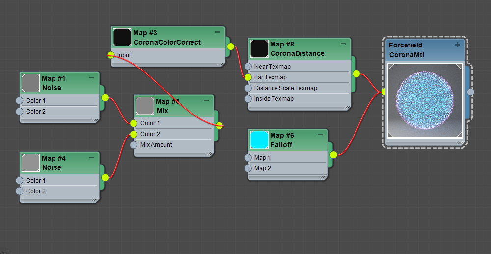
Task: Collapse the Map #1 Noise node
Action: tap(92, 78)
